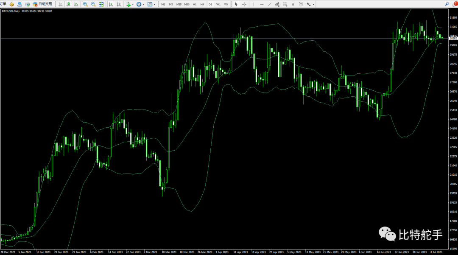Select M5 timeframe
458x255 pixels.
pyautogui.click(x=171, y=4)
